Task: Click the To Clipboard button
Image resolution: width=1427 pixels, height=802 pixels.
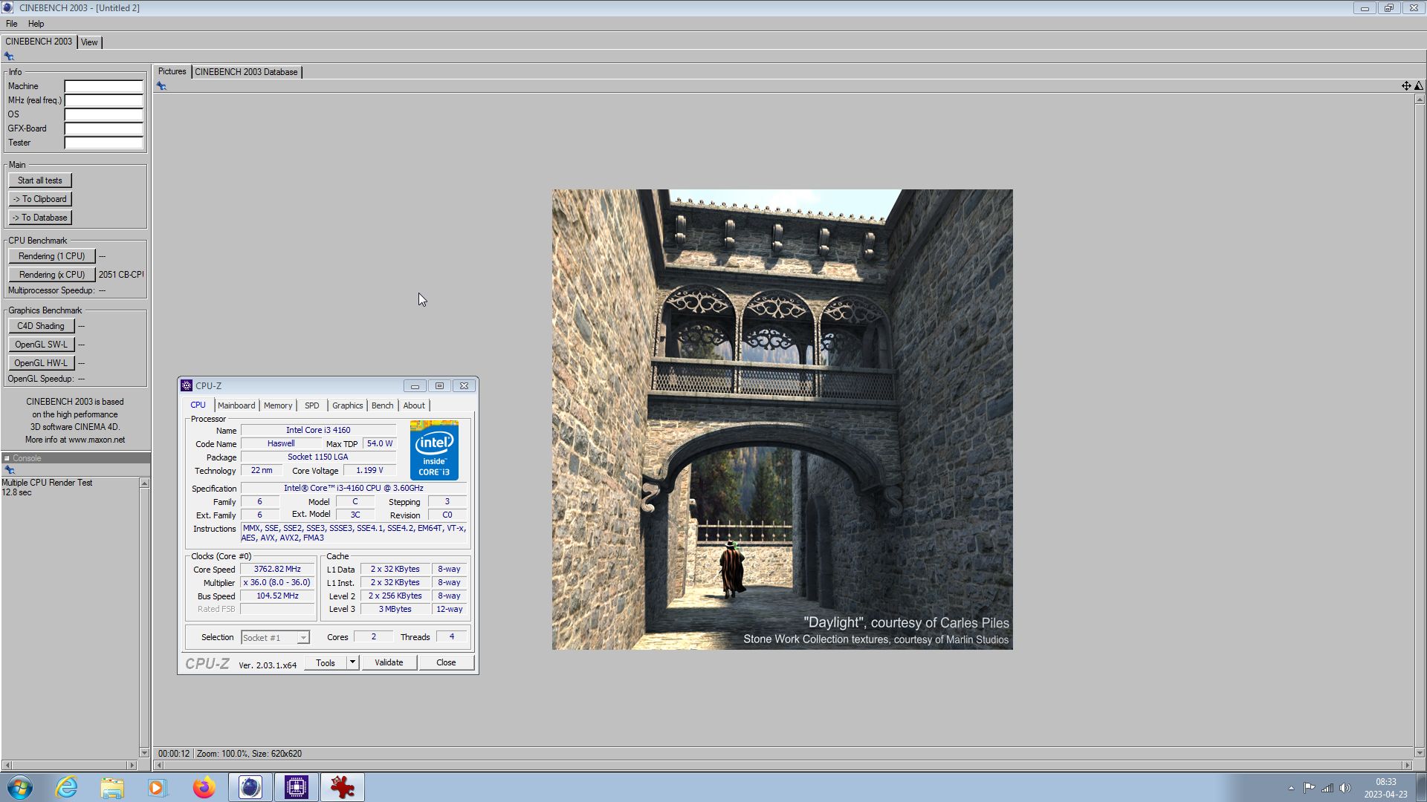Action: [40, 199]
